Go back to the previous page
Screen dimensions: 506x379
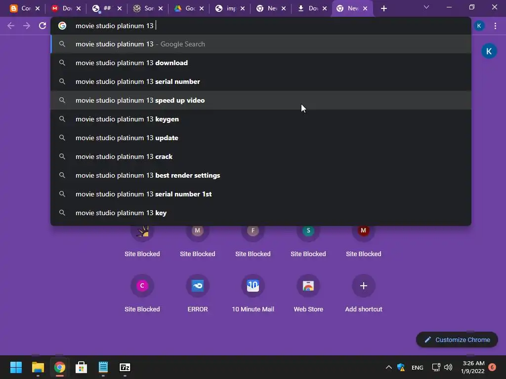coord(11,26)
